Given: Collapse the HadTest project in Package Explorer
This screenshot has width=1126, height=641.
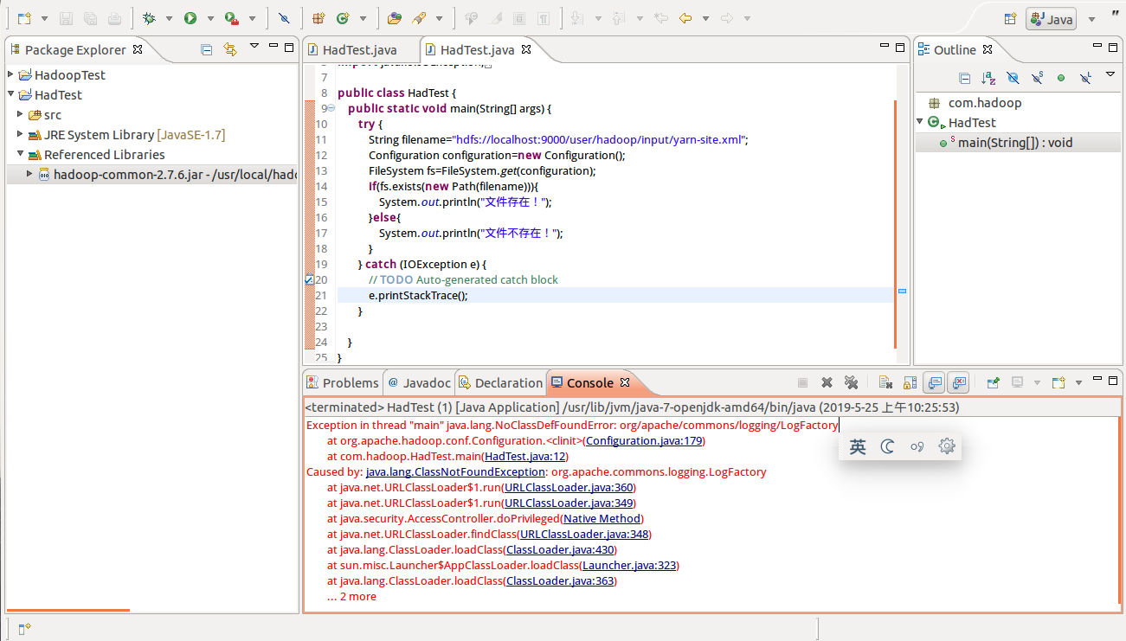Looking at the screenshot, I should 9,94.
